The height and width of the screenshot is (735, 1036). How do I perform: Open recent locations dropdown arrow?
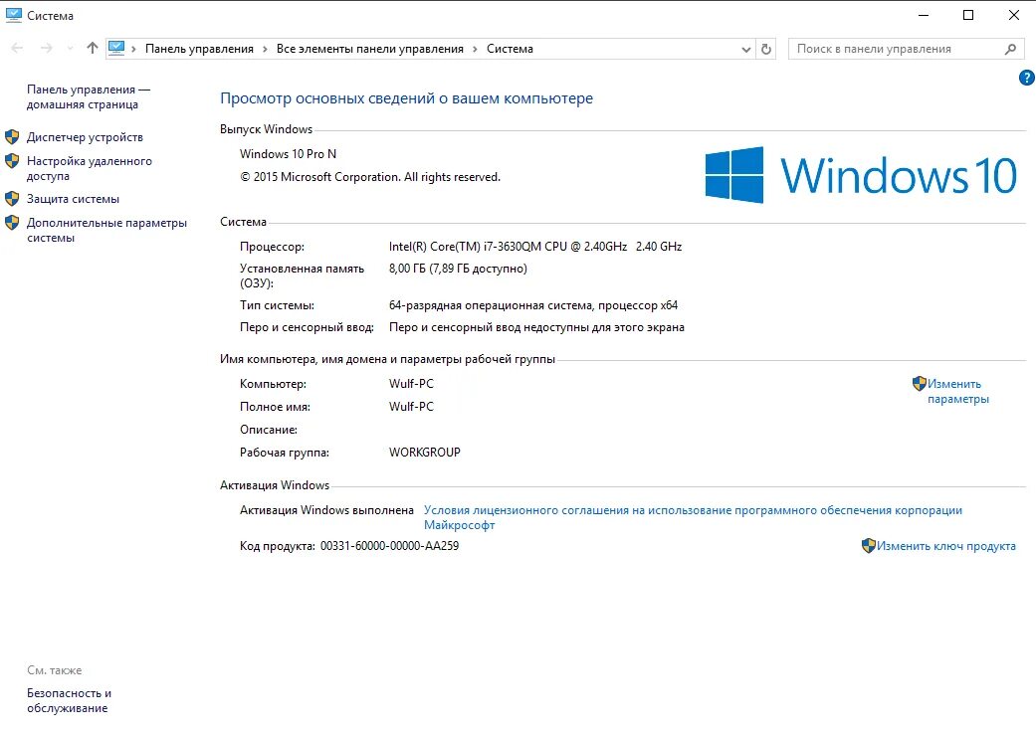[70, 48]
